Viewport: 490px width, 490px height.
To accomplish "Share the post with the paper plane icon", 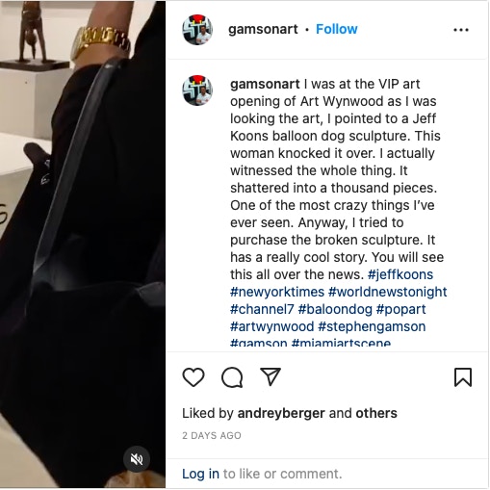I will (271, 376).
